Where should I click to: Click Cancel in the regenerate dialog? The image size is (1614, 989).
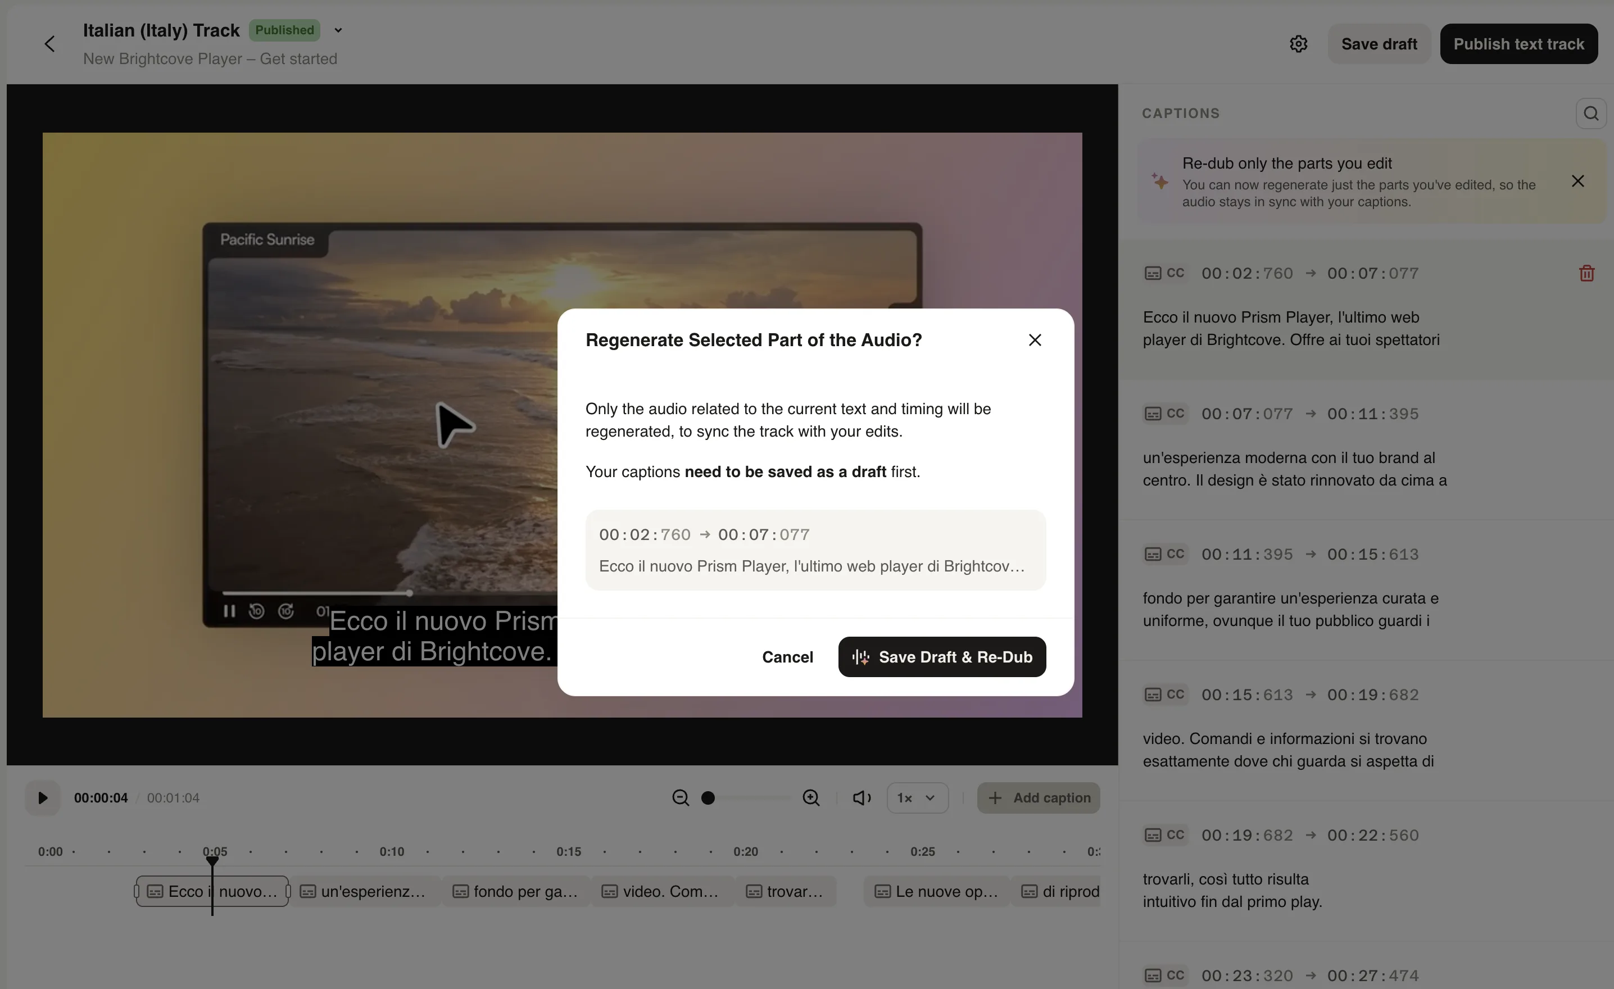coord(787,657)
